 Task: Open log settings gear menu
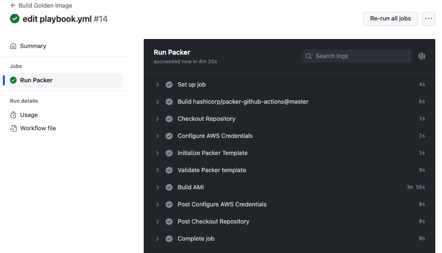[x=422, y=56]
